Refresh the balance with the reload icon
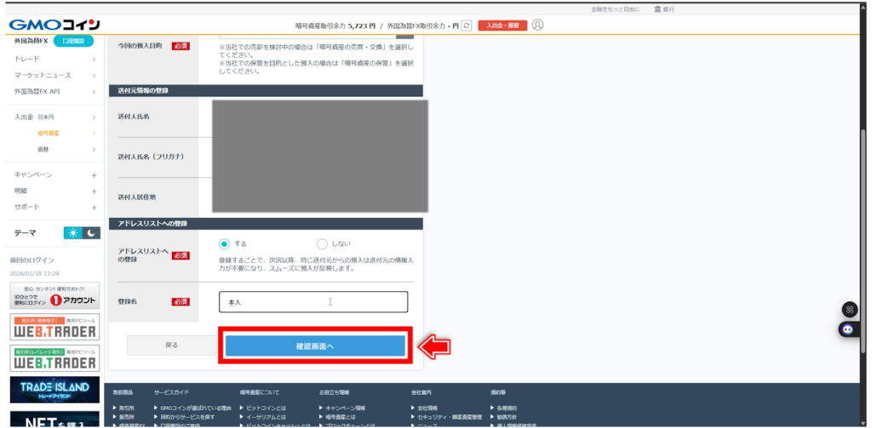The height and width of the screenshot is (428, 872). (x=466, y=26)
